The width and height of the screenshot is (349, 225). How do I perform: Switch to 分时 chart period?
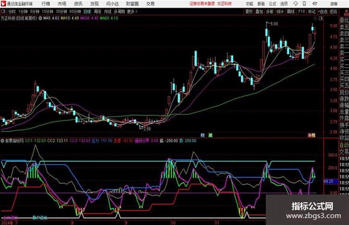coord(12,11)
